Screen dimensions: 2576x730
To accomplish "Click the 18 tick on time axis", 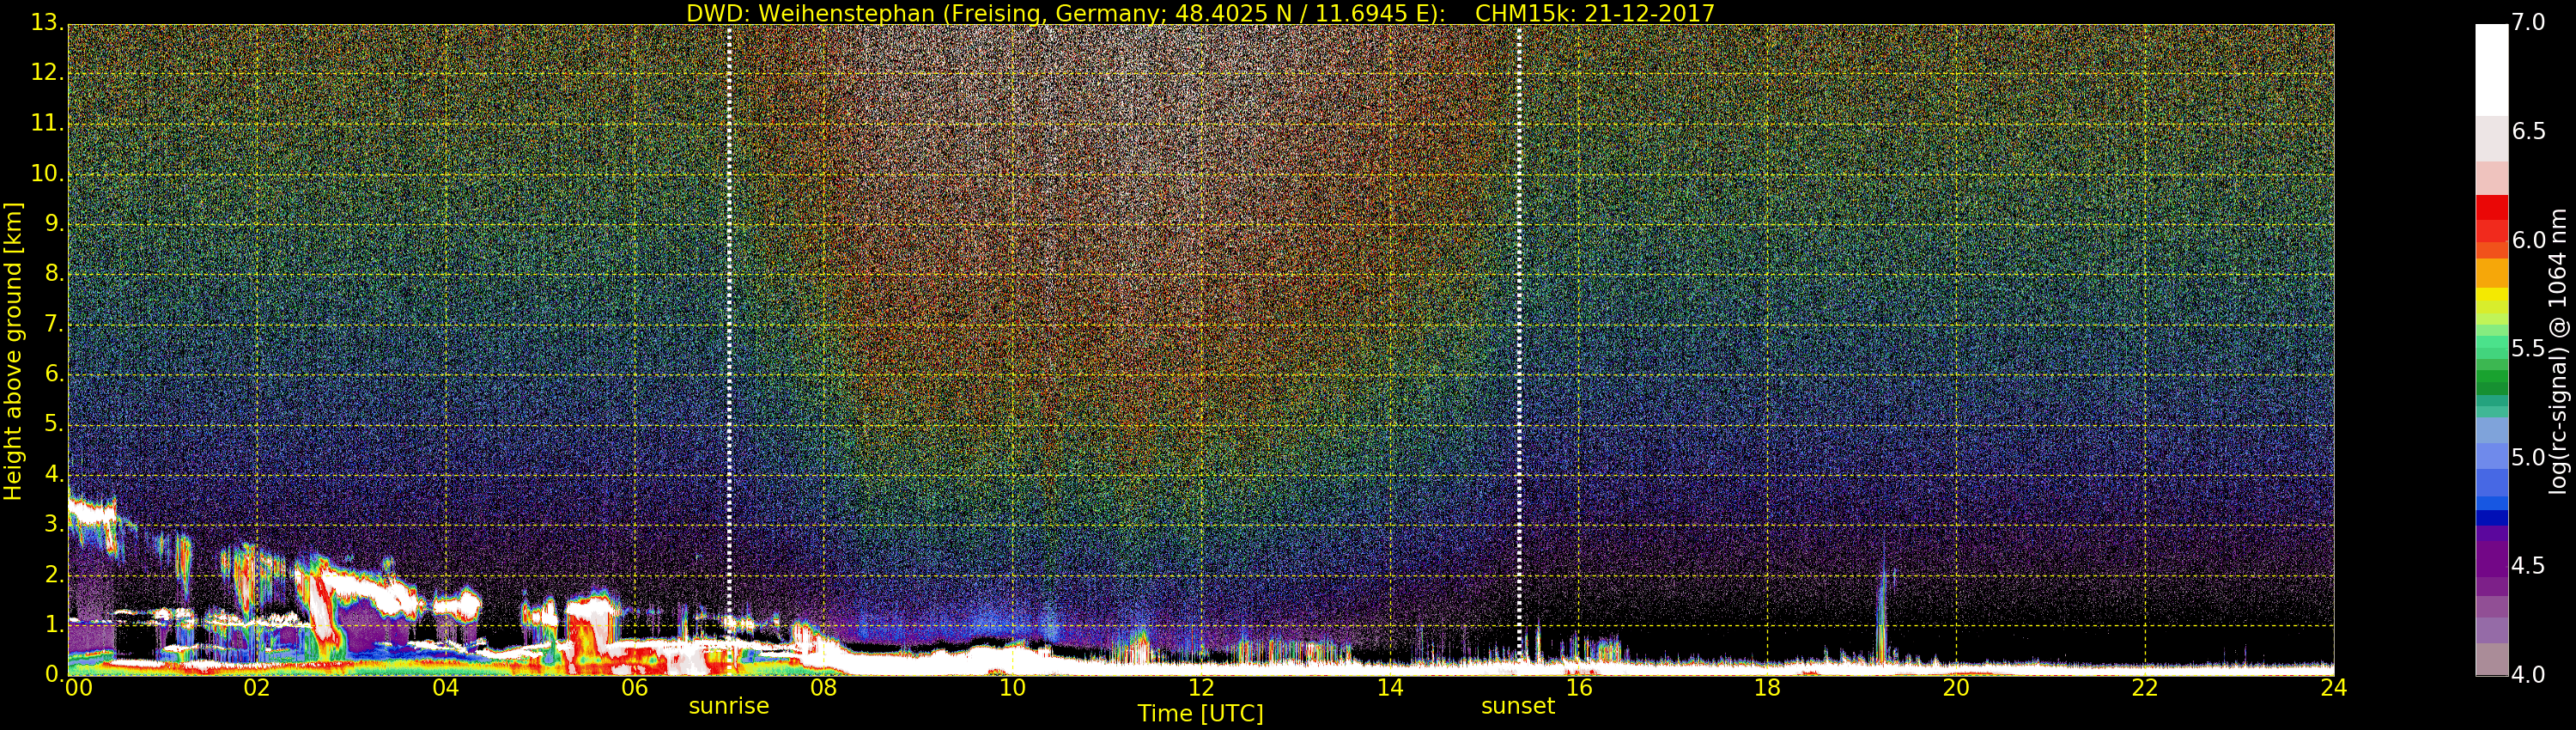I will pos(1768,688).
